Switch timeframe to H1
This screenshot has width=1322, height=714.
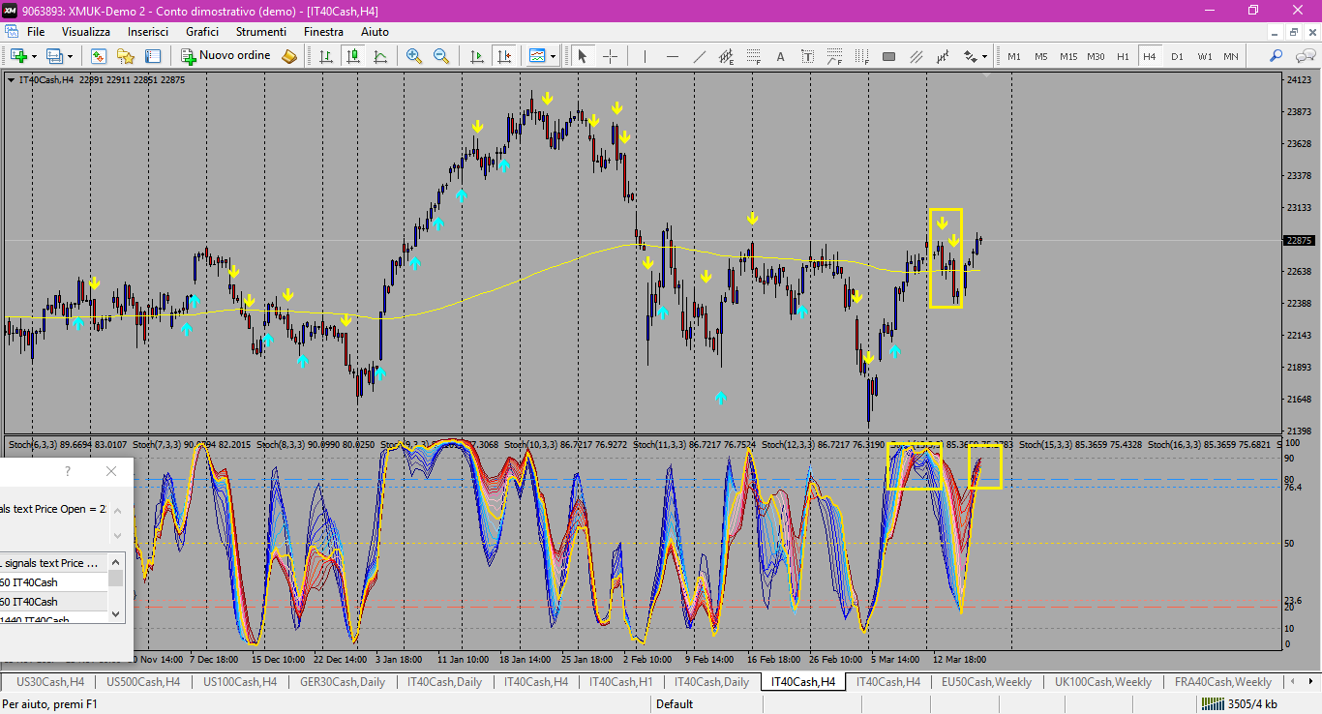tap(1123, 56)
